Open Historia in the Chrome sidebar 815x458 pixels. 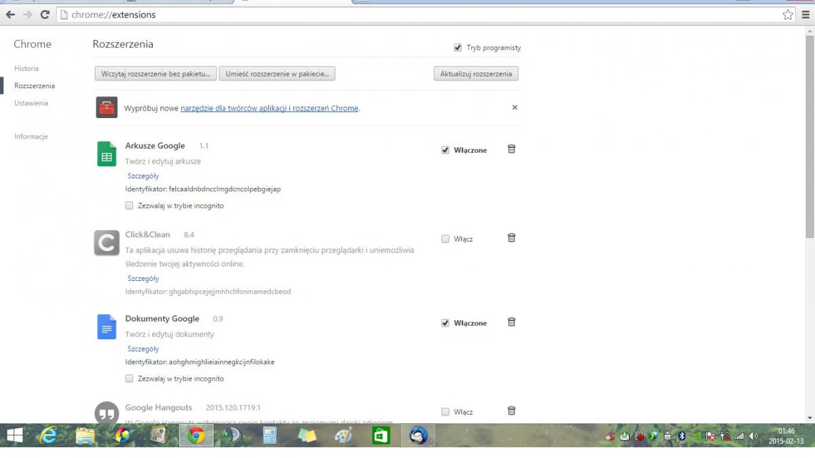(x=26, y=69)
